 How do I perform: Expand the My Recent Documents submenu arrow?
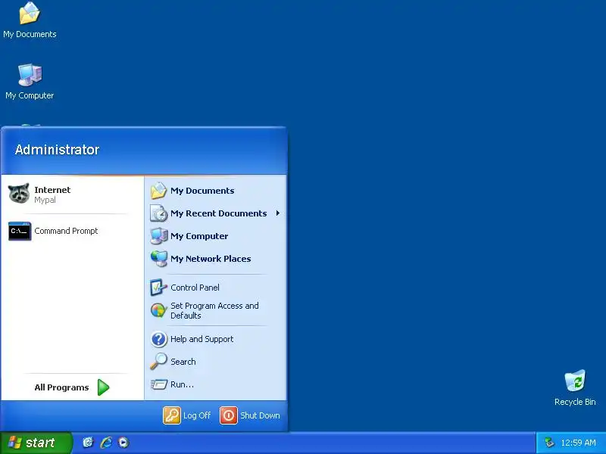point(277,213)
